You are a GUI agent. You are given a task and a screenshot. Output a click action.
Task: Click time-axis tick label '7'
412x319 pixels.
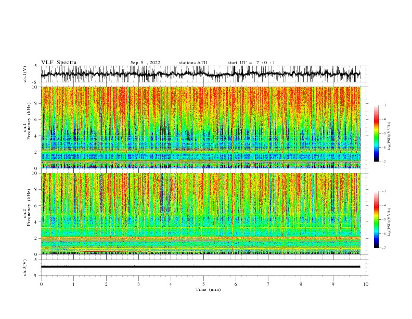point(268,284)
